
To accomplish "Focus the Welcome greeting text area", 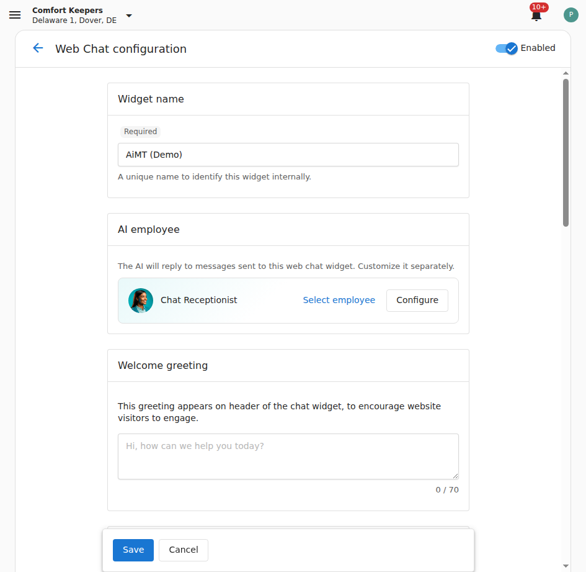I will [288, 456].
